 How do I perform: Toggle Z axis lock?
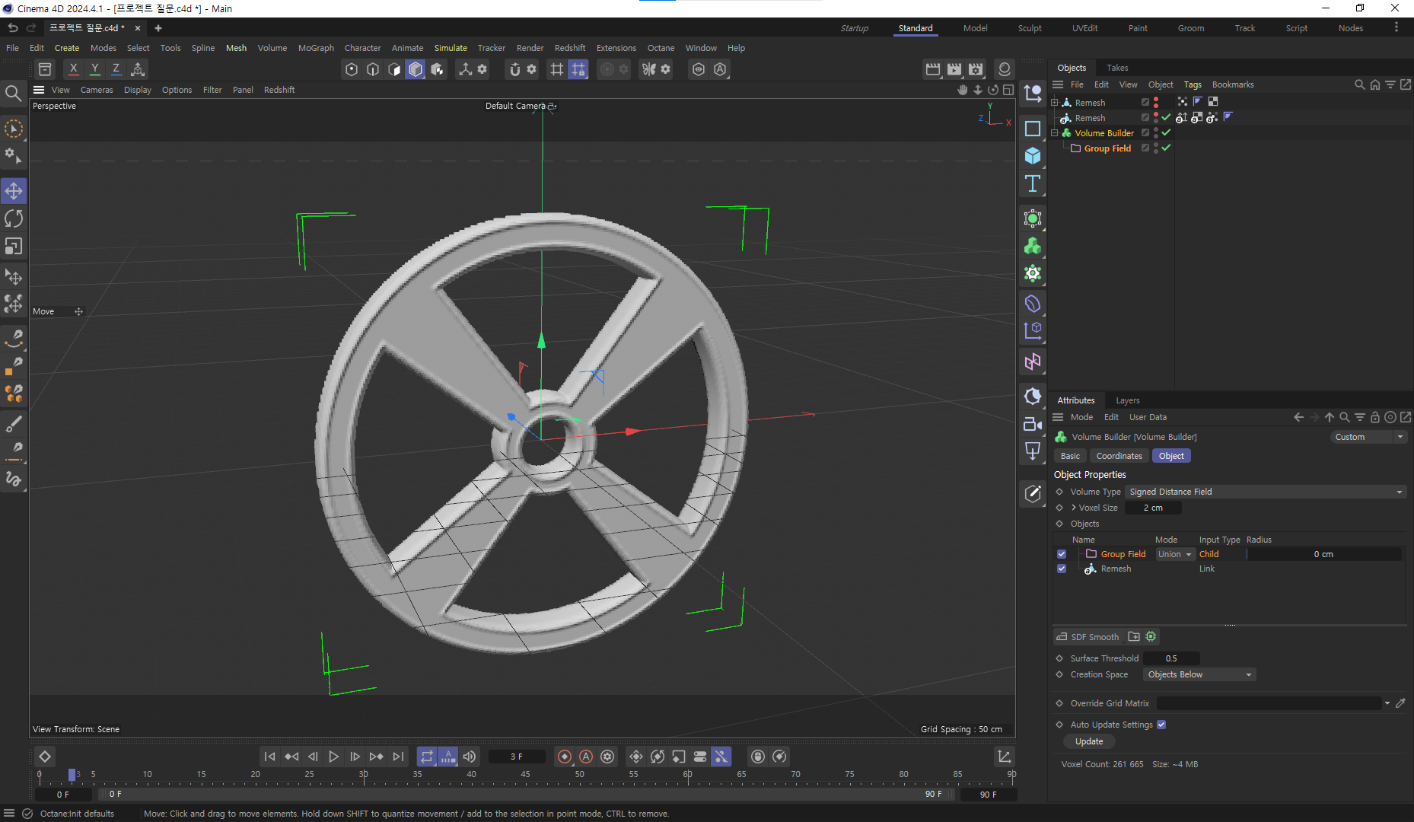(116, 69)
